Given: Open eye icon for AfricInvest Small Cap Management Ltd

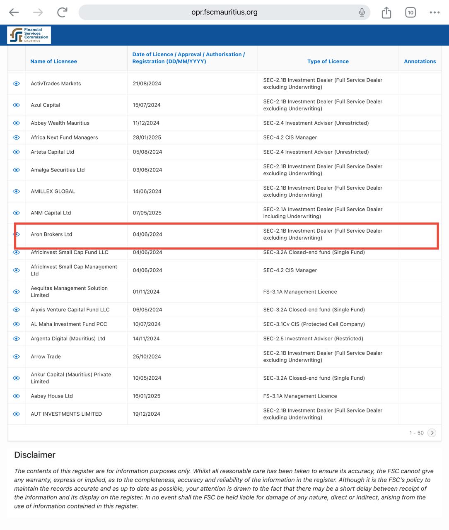Looking at the screenshot, I should (17, 270).
